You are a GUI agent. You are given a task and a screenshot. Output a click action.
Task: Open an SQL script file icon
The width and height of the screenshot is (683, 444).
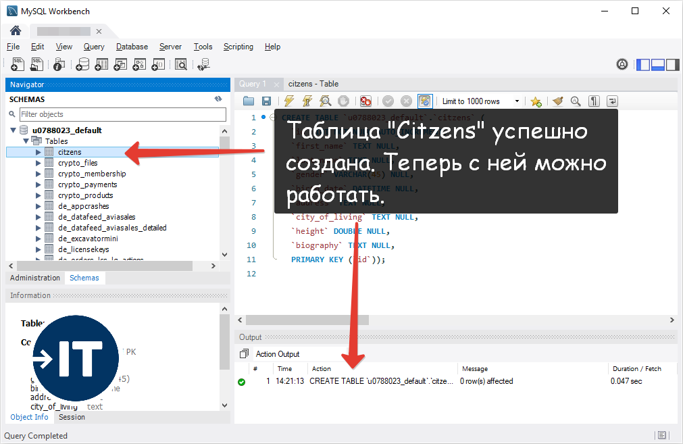(36, 64)
